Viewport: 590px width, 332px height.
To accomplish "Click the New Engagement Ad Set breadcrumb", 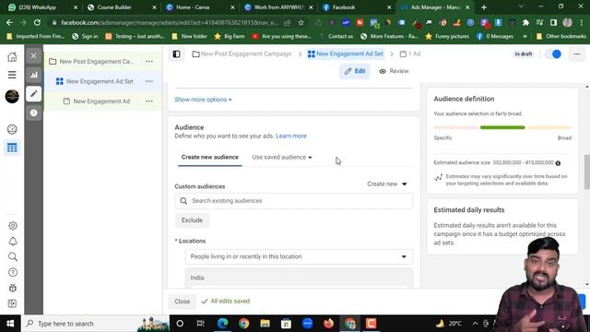I will click(346, 53).
